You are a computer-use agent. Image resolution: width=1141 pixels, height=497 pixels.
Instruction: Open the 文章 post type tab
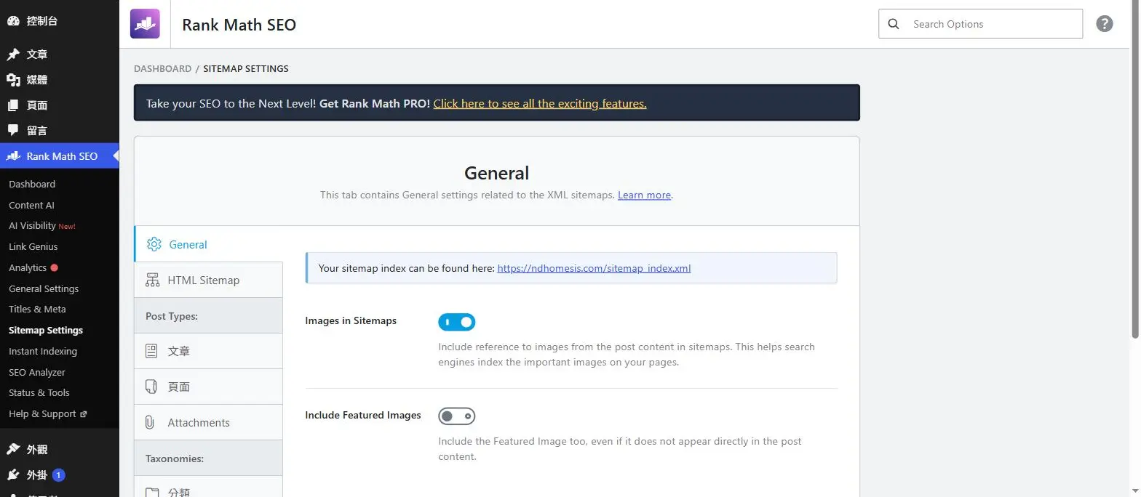(x=209, y=351)
